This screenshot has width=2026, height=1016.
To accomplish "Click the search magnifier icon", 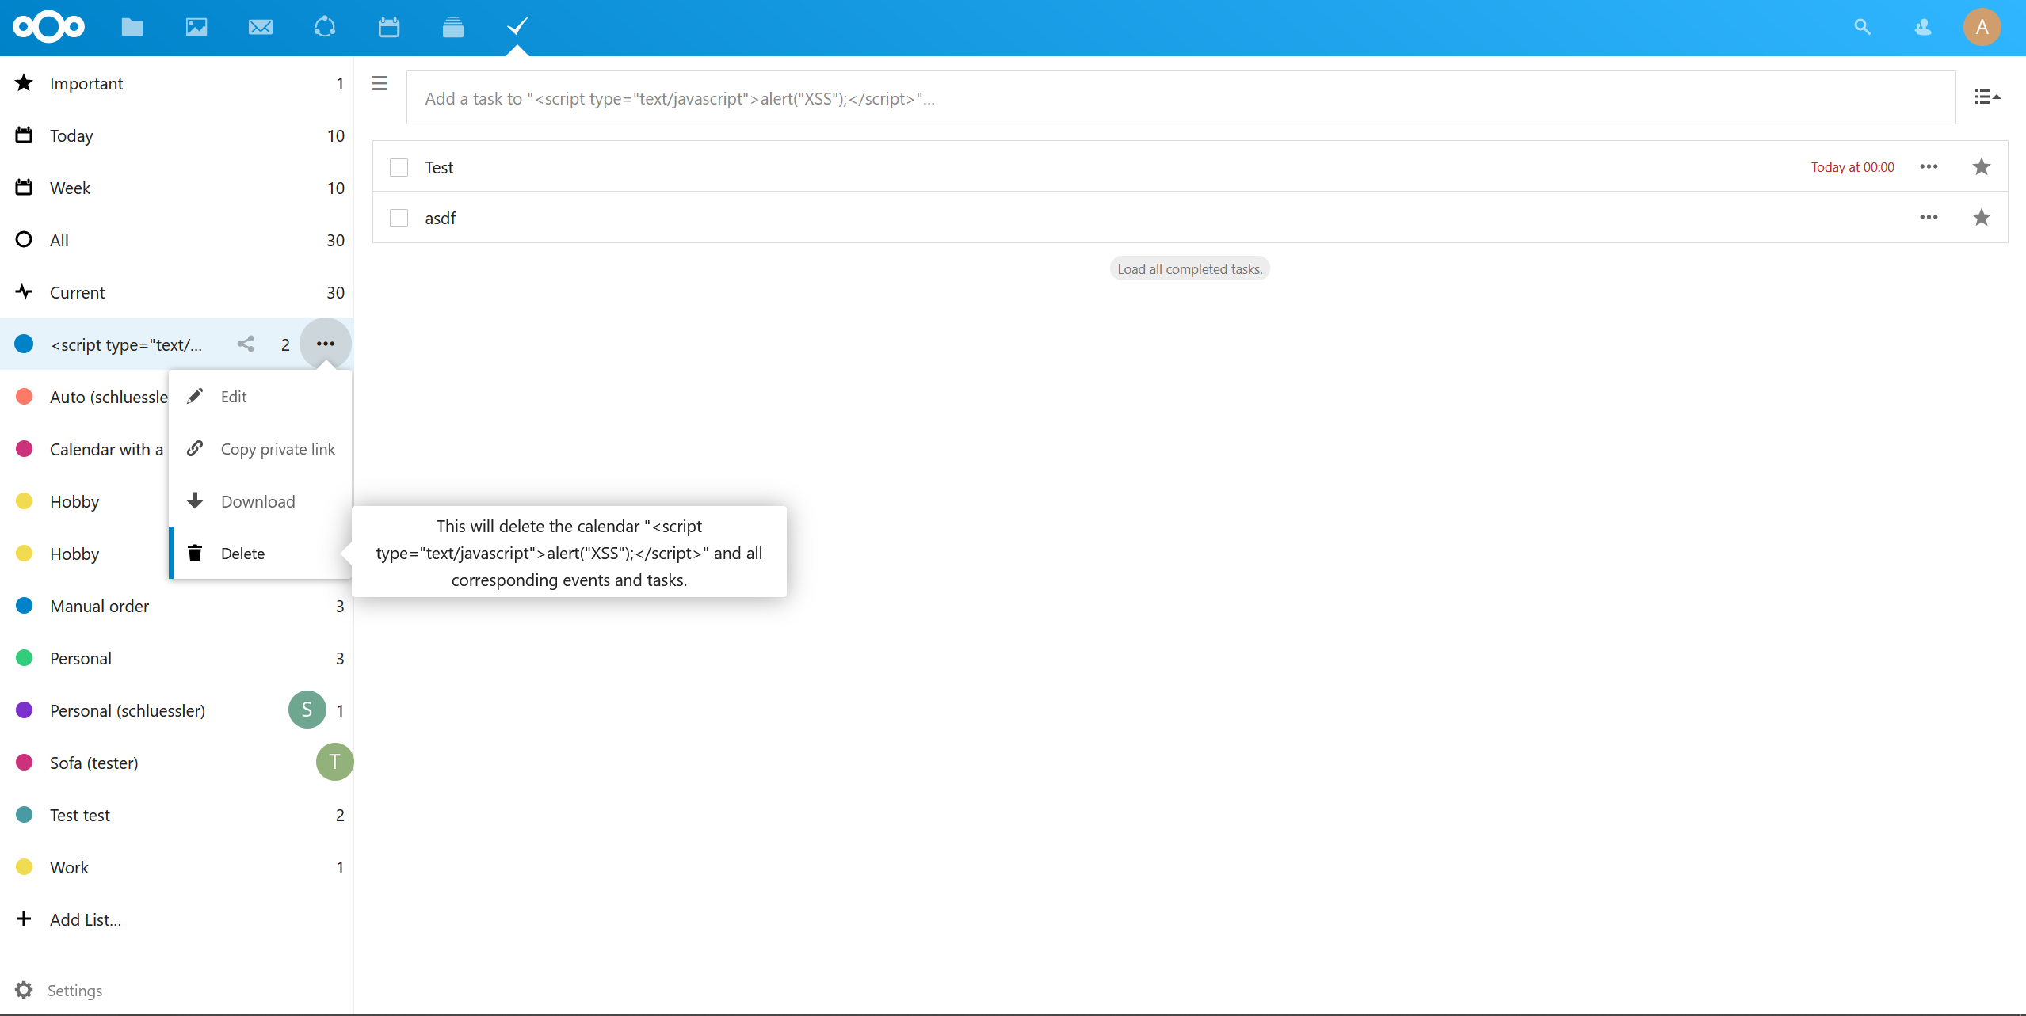I will pos(1862,28).
